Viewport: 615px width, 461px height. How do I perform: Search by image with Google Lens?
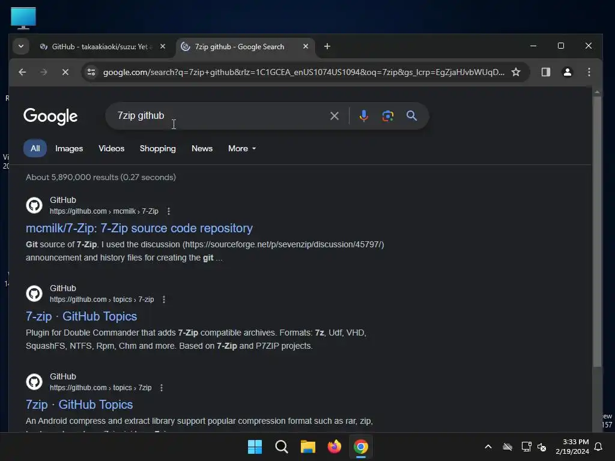[x=387, y=116]
